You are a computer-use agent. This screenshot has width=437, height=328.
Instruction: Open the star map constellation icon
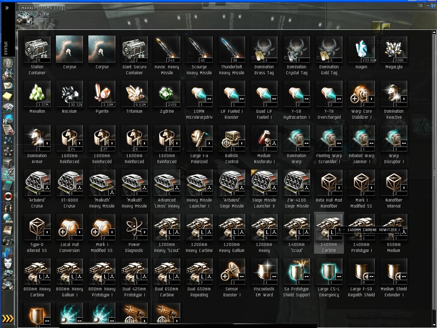[8, 140]
